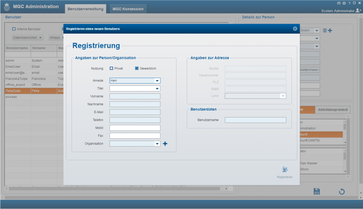Toggle the Interne Benutzer checkbox
The width and height of the screenshot is (363, 209).
point(14,29)
